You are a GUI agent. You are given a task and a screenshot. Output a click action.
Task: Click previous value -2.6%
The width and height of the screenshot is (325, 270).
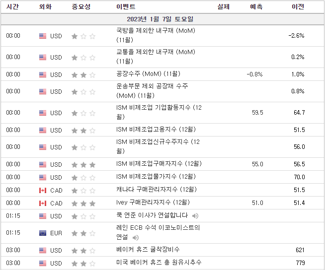[x=296, y=36]
